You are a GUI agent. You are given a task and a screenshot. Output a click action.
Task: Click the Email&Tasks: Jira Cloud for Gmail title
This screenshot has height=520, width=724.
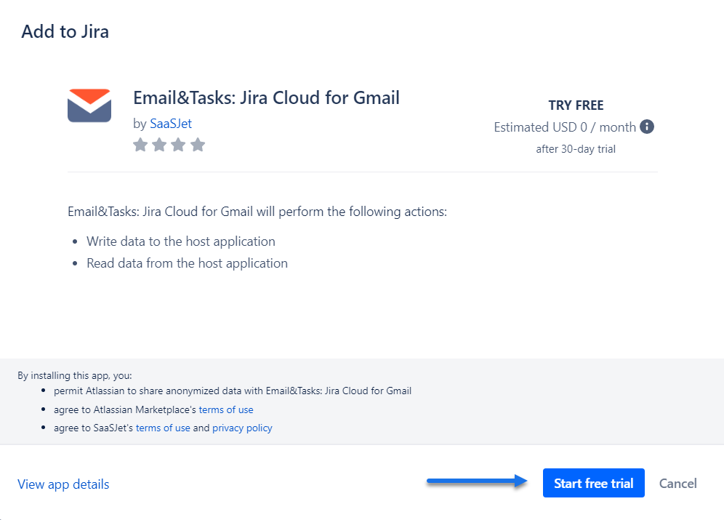(266, 97)
